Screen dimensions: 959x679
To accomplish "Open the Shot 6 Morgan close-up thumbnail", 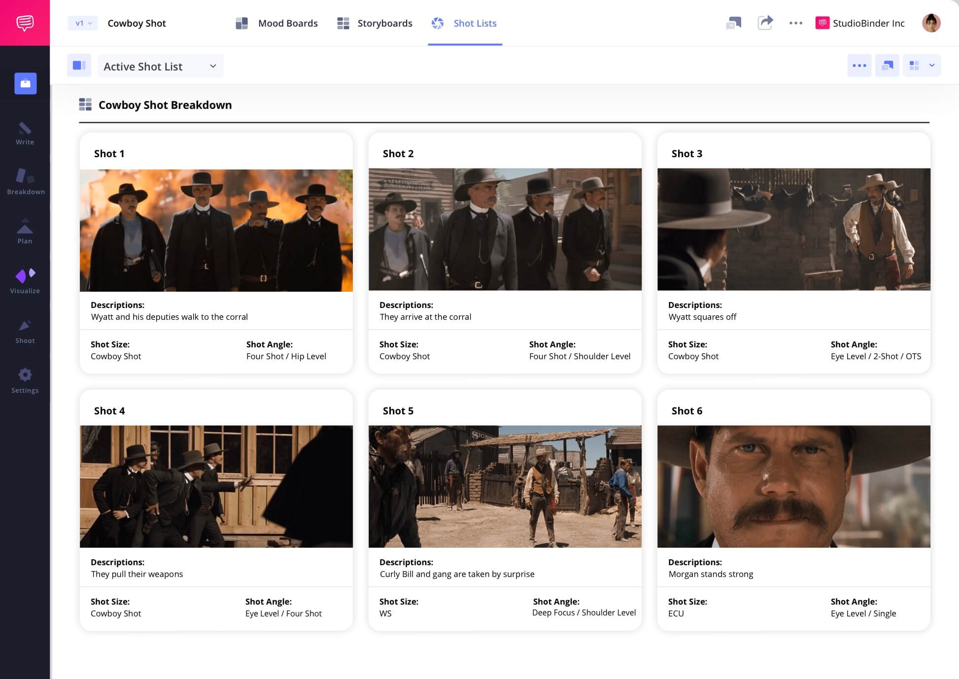I will [x=793, y=486].
